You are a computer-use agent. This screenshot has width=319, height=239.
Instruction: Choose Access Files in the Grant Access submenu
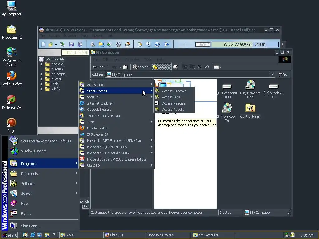tap(174, 97)
